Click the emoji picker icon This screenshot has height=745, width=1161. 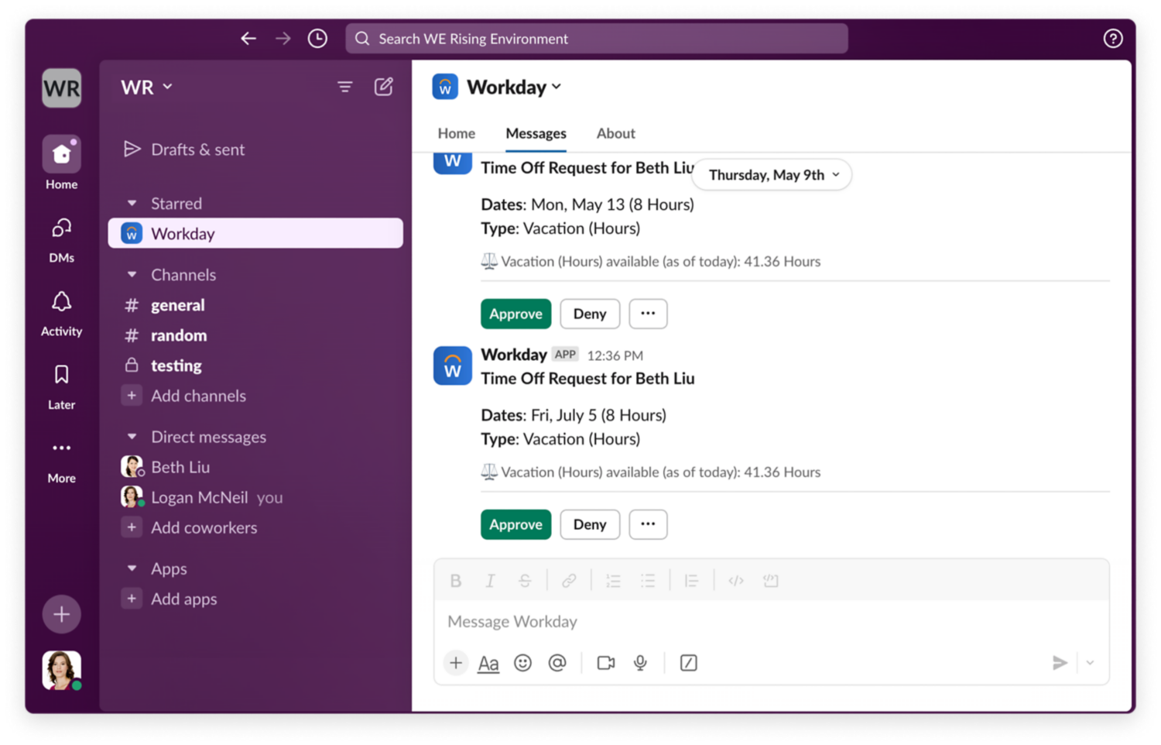[x=522, y=663]
